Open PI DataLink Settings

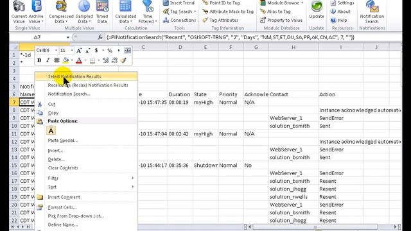coord(342,3)
